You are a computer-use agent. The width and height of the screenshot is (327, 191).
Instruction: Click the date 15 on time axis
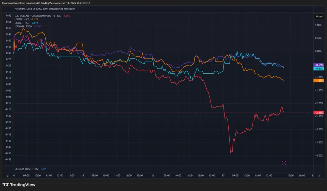point(83,175)
